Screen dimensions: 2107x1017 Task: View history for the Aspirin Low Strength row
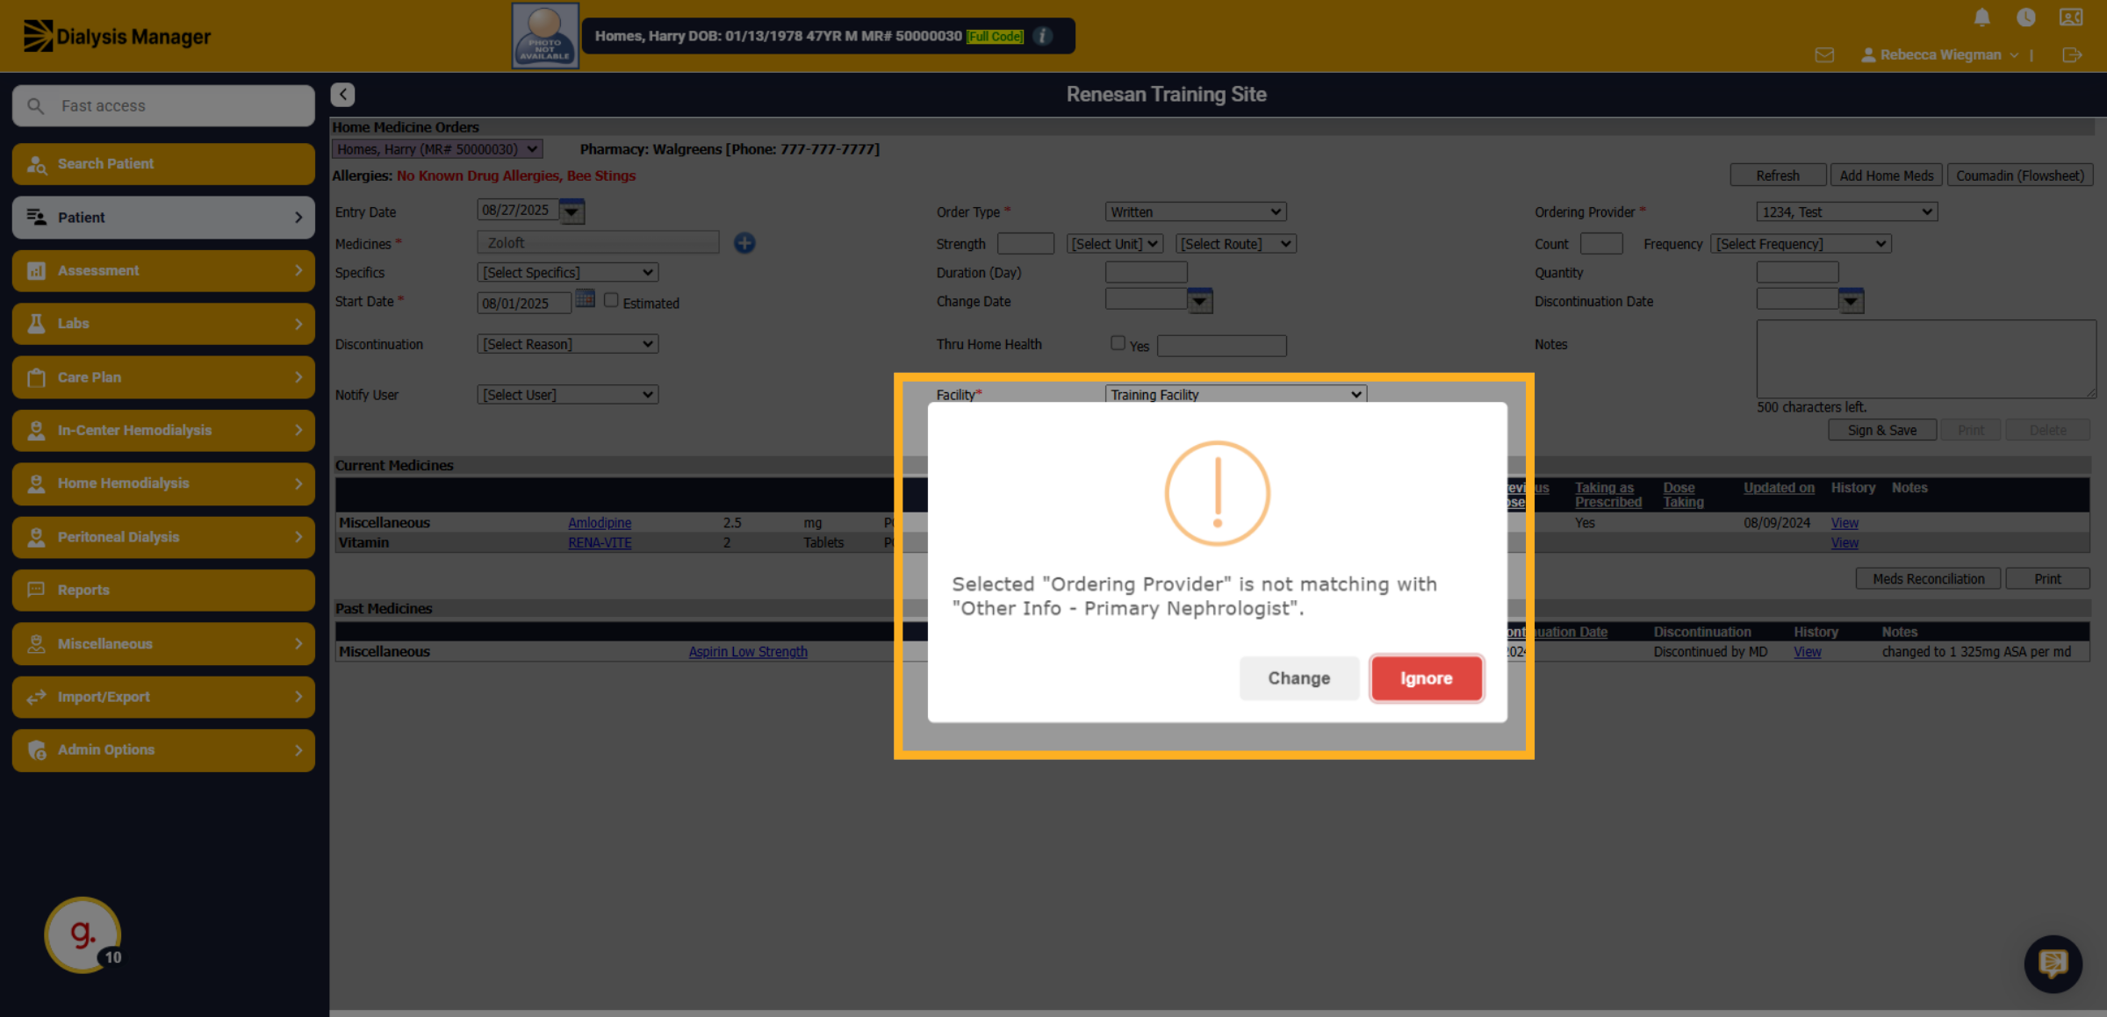1808,652
